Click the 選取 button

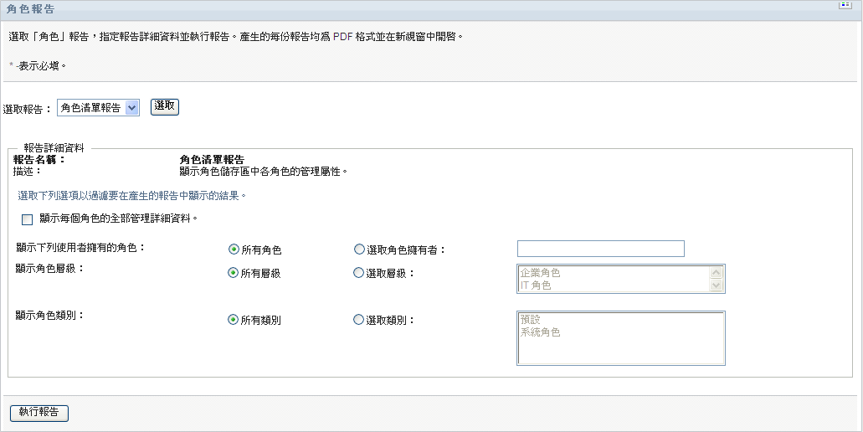[x=165, y=106]
